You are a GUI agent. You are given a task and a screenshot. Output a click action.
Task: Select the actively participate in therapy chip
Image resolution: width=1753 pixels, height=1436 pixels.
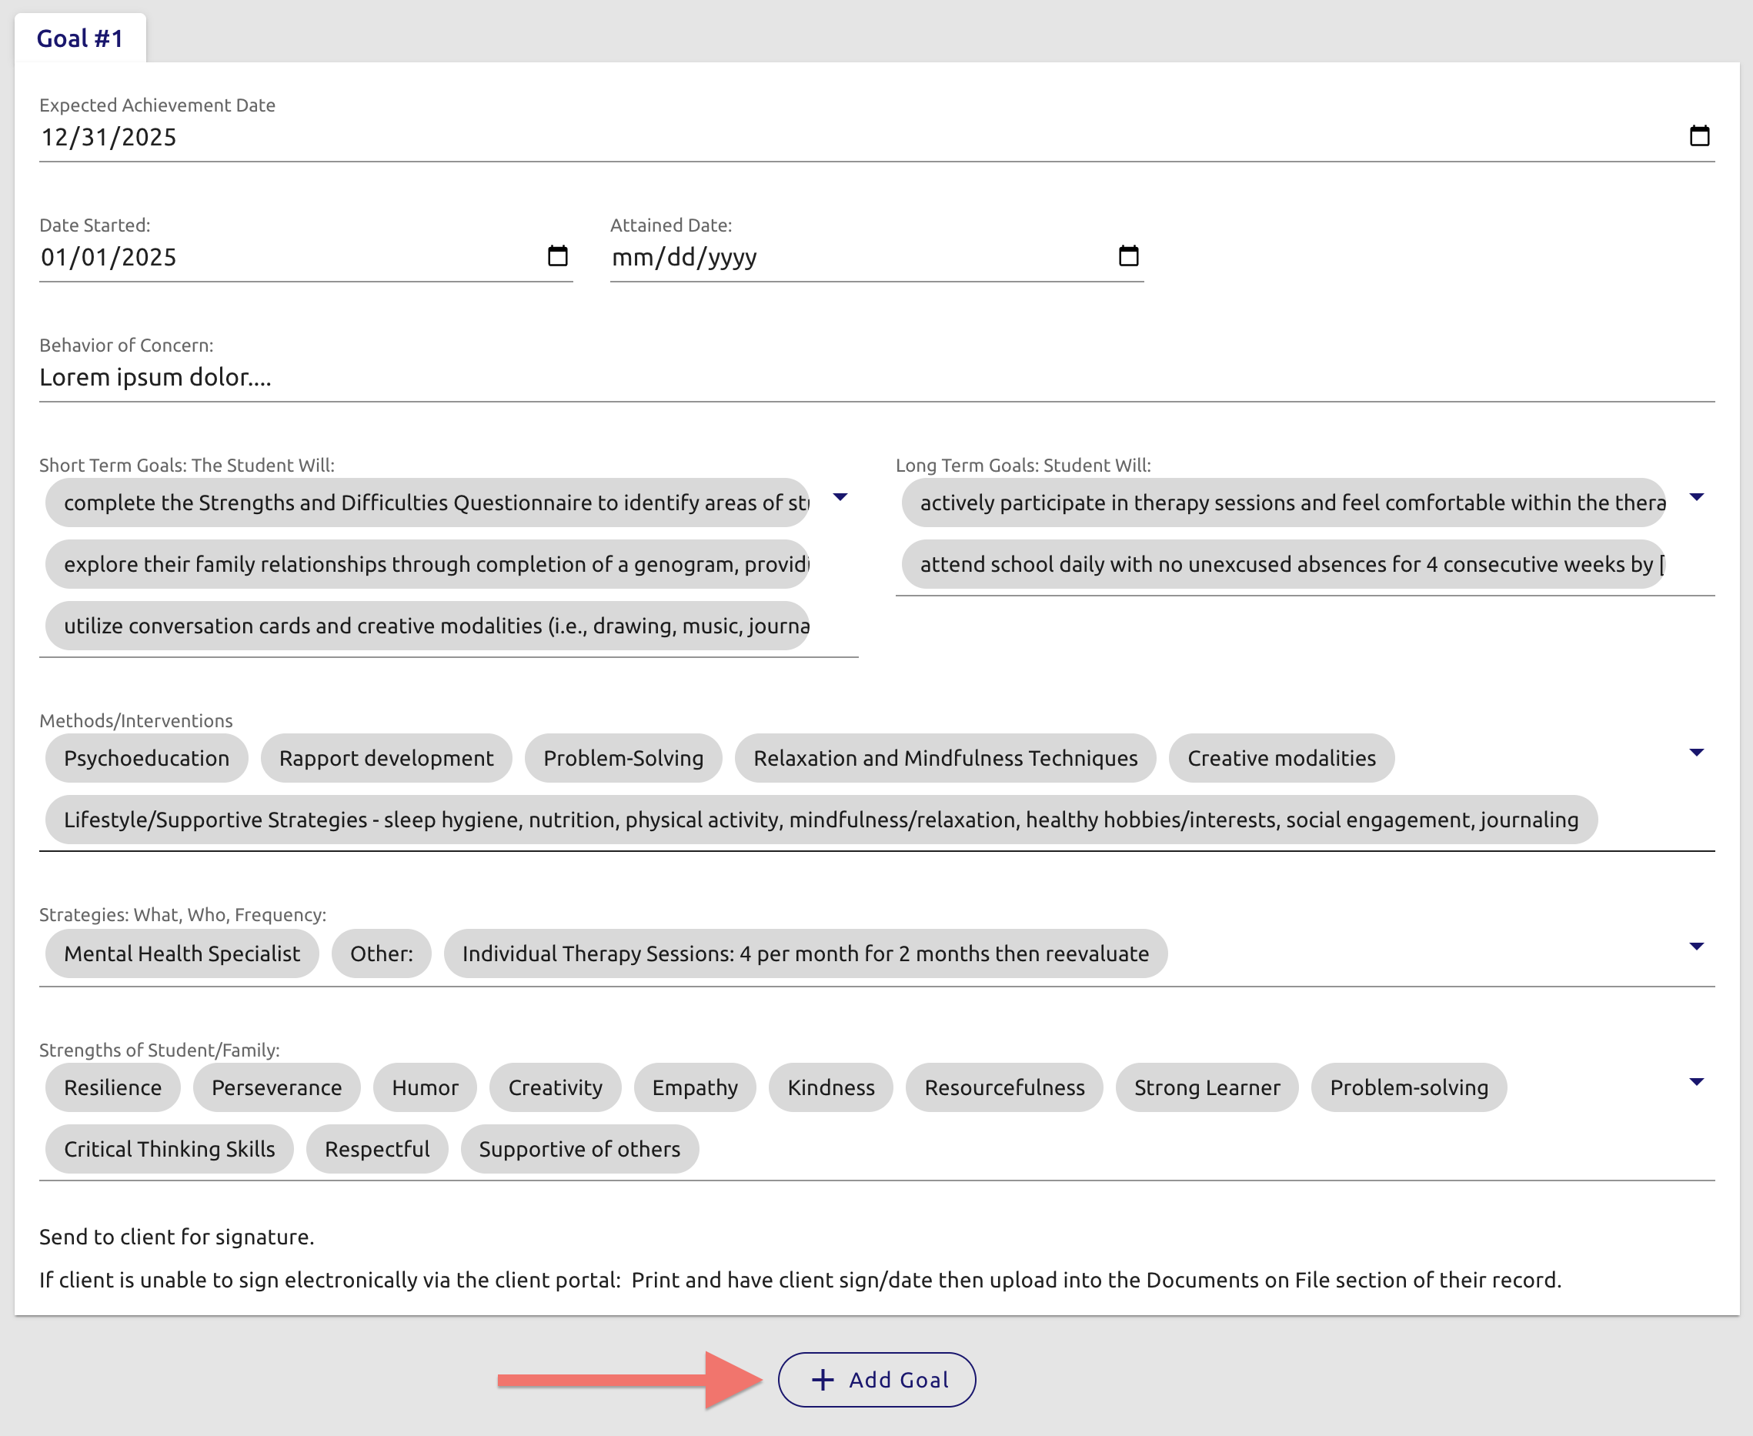click(x=1284, y=502)
